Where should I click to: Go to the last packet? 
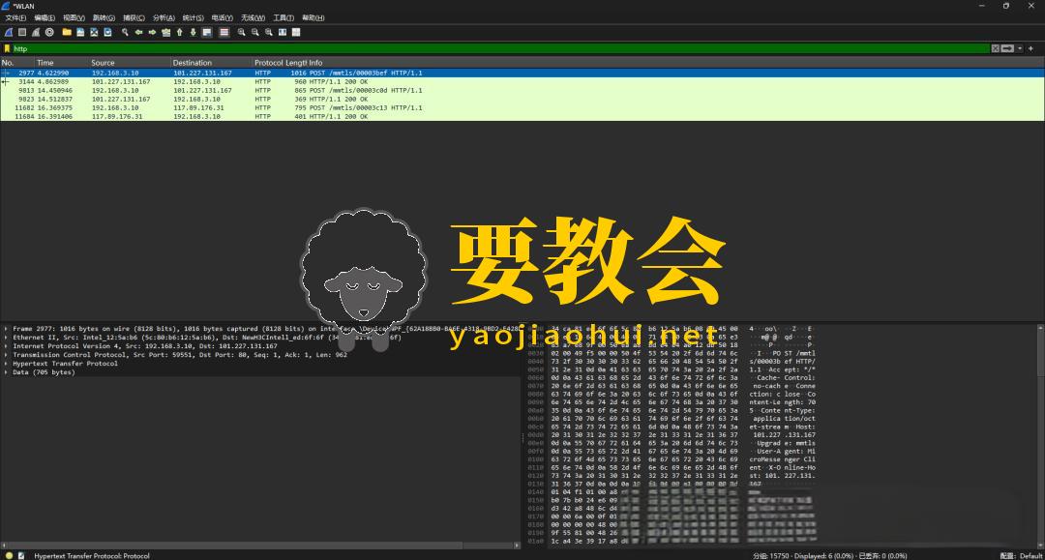coord(193,32)
